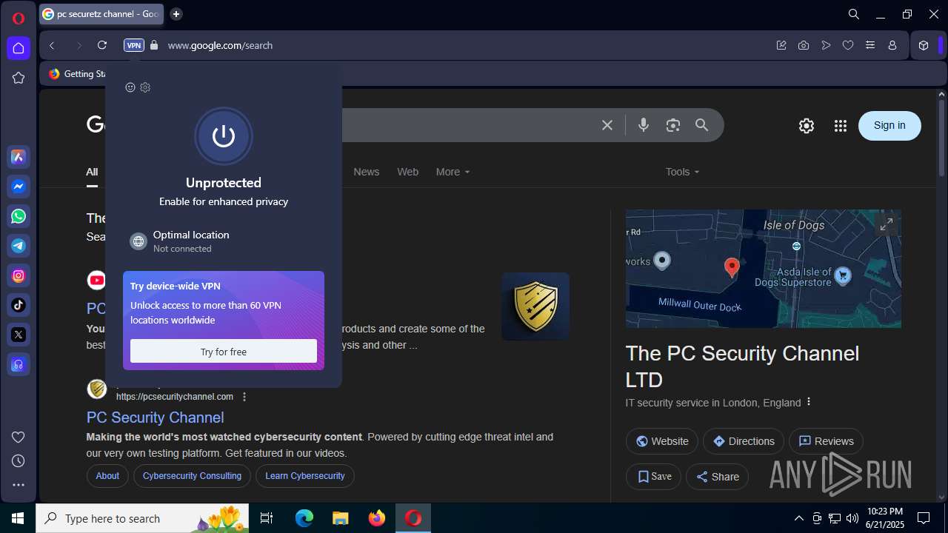This screenshot has width=948, height=533.
Task: Click Try for free button
Action: point(224,352)
